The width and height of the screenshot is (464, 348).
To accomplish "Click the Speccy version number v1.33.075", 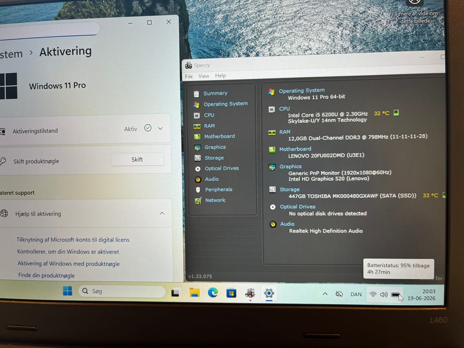I will click(x=200, y=276).
